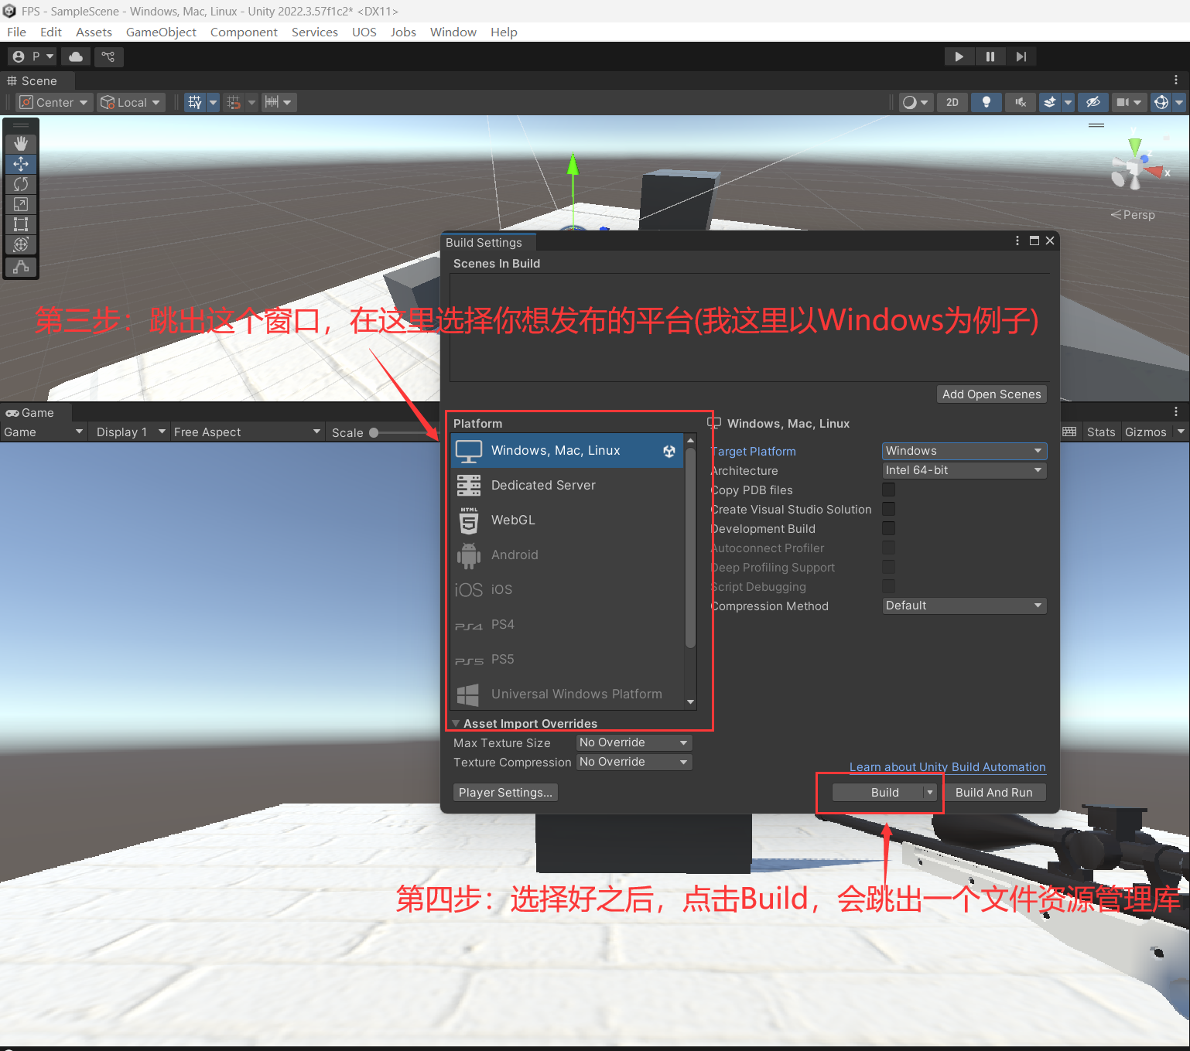Open the version control icon
The image size is (1190, 1051).
[x=108, y=56]
